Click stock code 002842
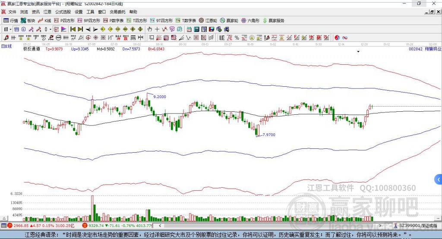The image size is (442, 239). click(x=416, y=49)
